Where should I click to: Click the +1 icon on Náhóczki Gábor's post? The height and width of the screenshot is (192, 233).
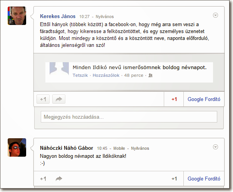[x=43, y=179]
